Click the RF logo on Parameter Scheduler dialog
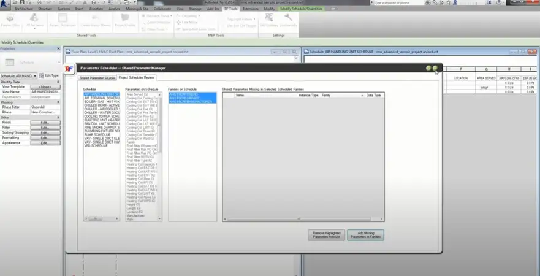 (x=69, y=69)
